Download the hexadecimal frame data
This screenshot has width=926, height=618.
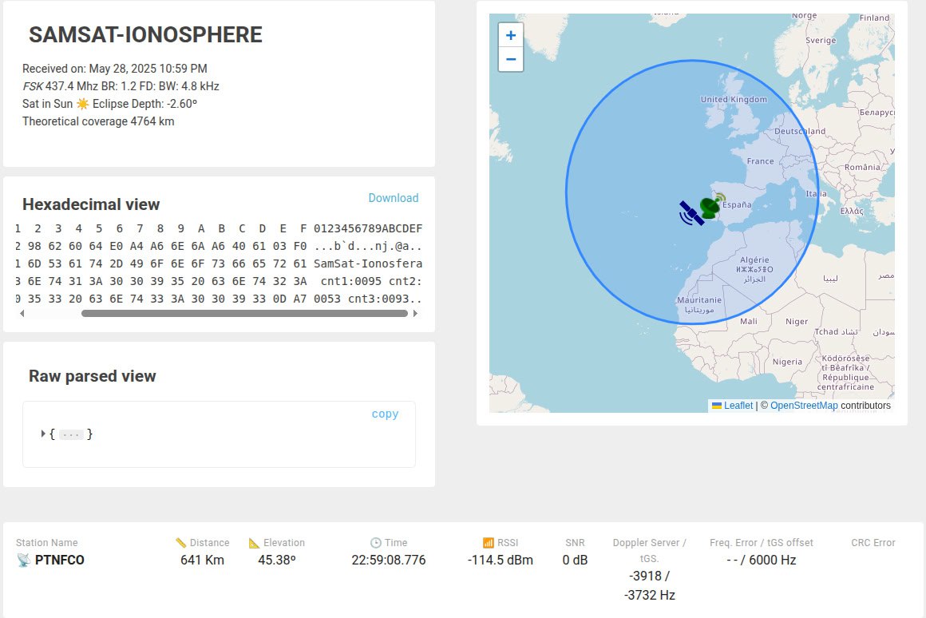click(394, 198)
